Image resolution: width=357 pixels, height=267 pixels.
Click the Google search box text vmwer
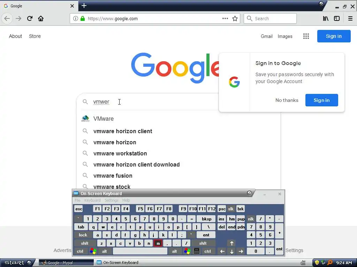click(x=101, y=102)
